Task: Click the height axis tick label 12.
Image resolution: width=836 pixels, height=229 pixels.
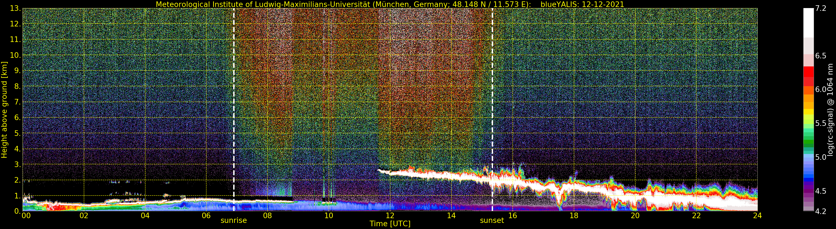Action: click(16, 24)
